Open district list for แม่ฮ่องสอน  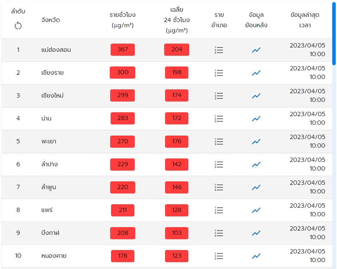(x=219, y=50)
